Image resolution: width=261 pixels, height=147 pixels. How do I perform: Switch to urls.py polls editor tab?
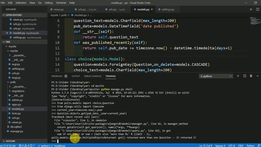pos(115,9)
